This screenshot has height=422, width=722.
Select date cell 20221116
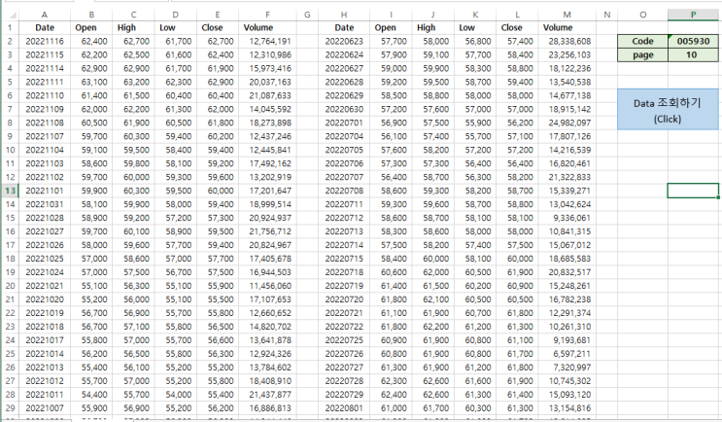click(x=45, y=41)
